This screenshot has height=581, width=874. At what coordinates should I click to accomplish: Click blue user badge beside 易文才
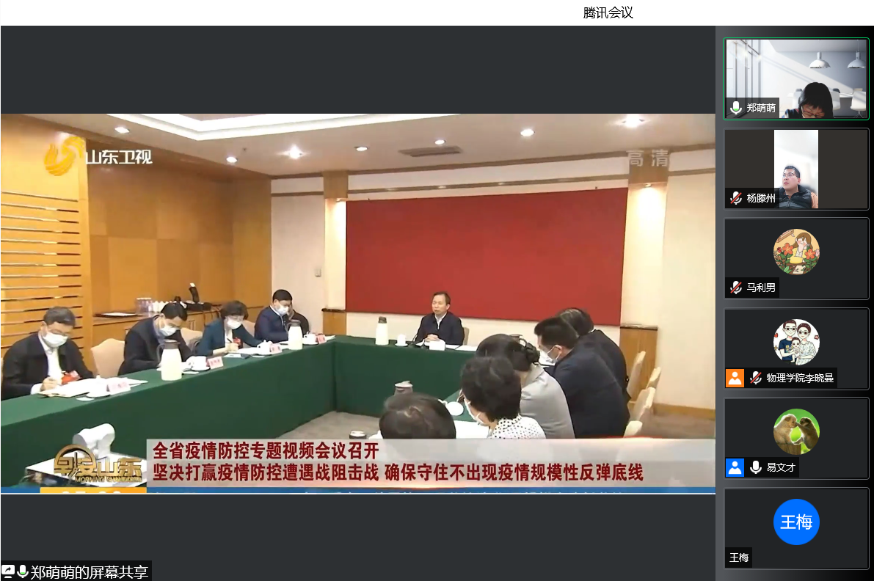click(x=735, y=467)
